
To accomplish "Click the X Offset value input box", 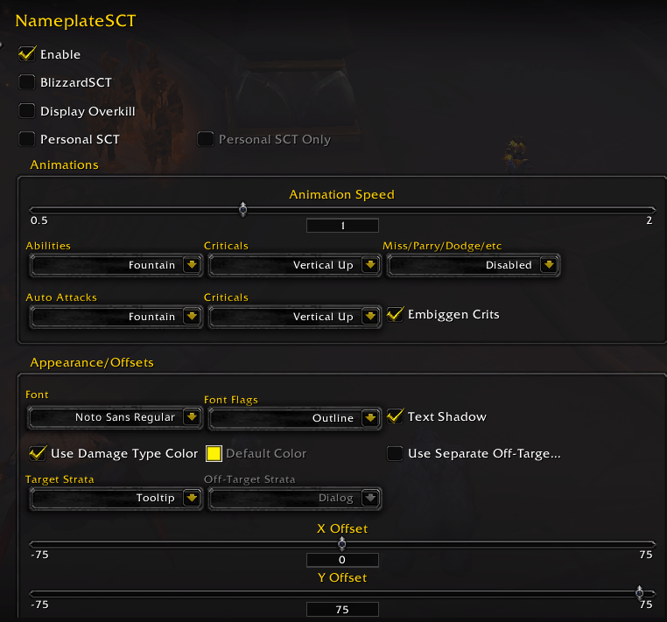I will tap(342, 560).
